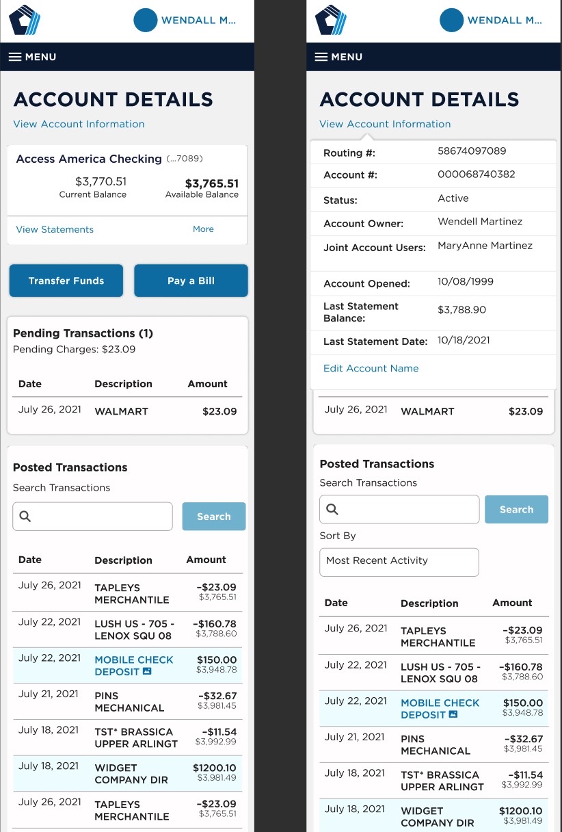Click the Pay a Bill button
Viewport: 562px width, 832px height.
tap(191, 281)
